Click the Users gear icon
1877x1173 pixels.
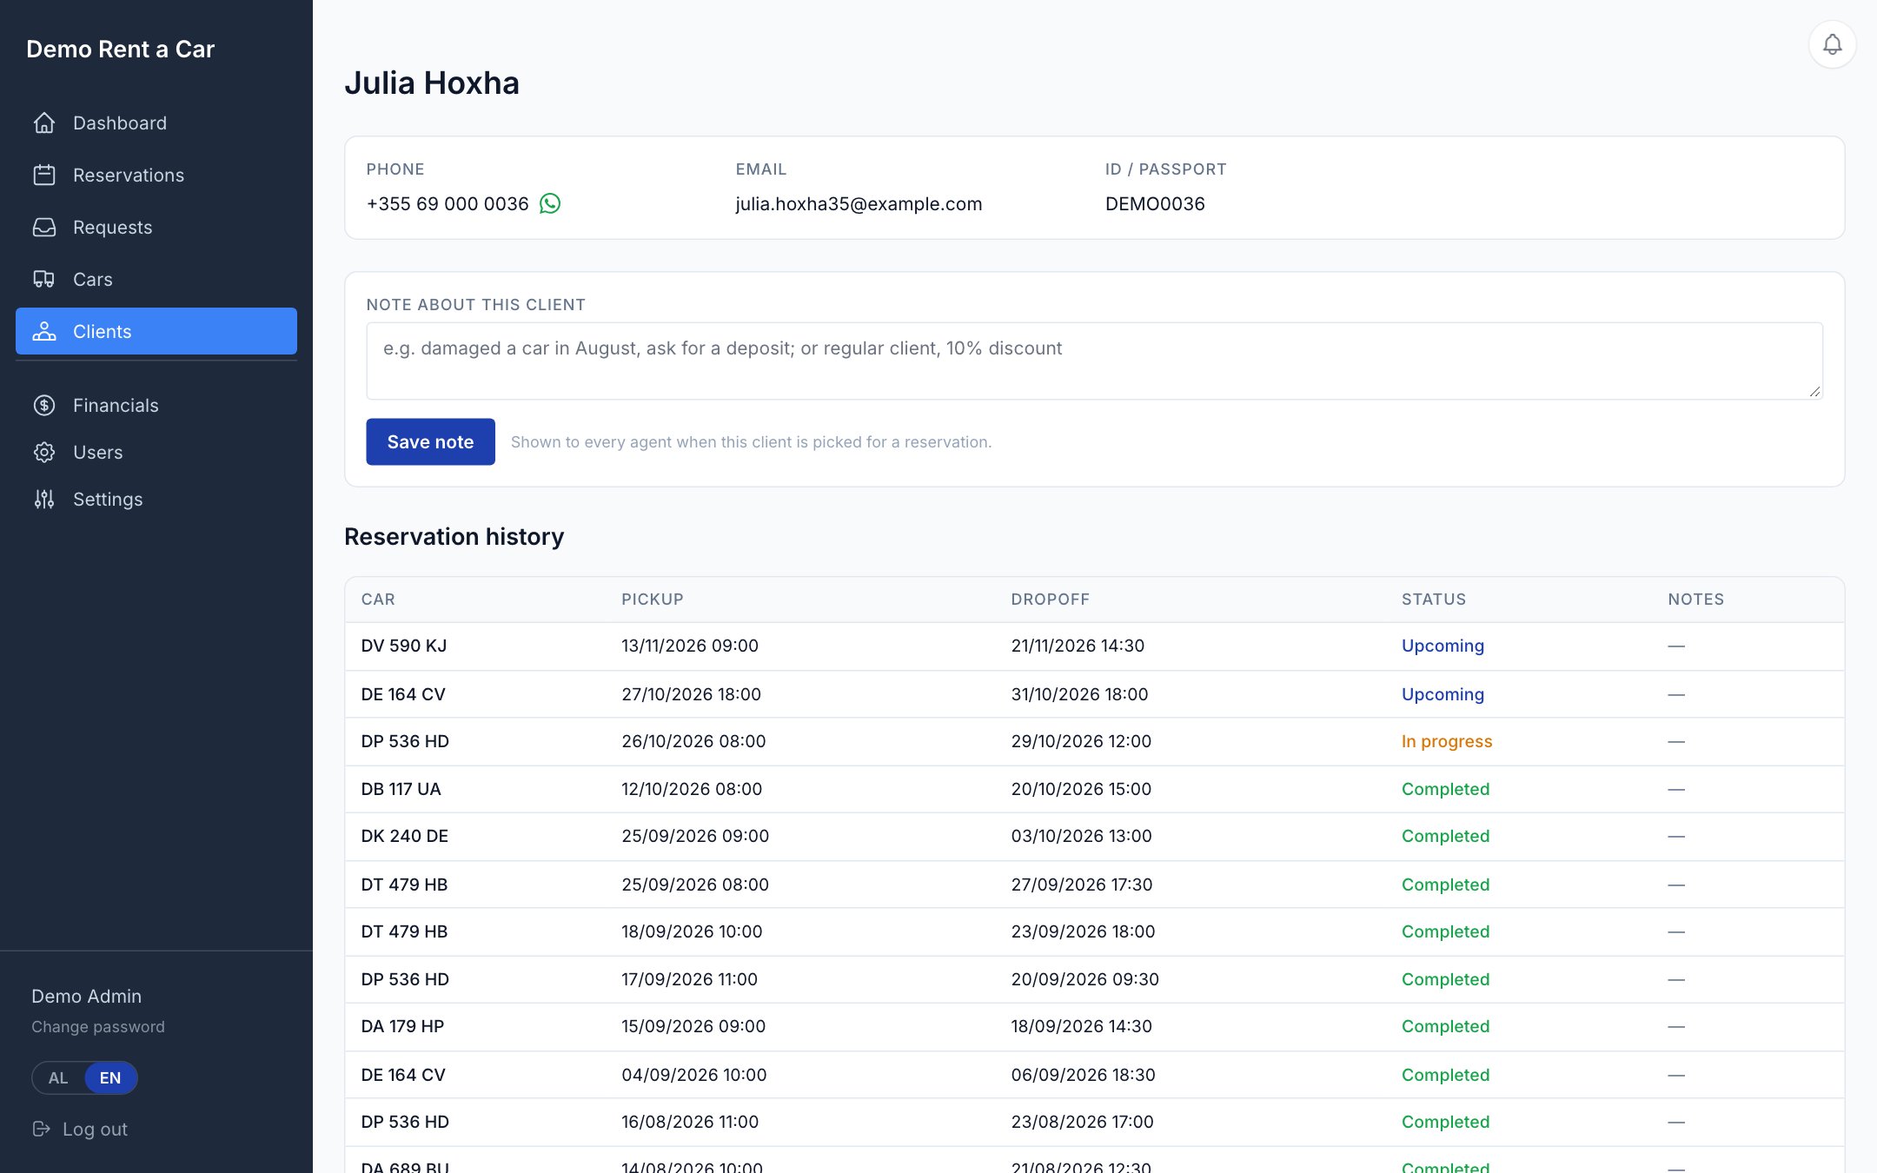tap(44, 452)
